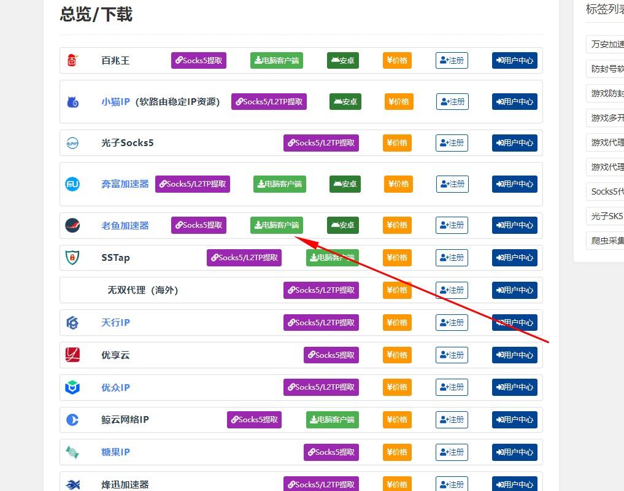Viewport: 624px width, 491px height.
Task: Open 用户中心 for 鲸云网络IP
Action: 515,420
